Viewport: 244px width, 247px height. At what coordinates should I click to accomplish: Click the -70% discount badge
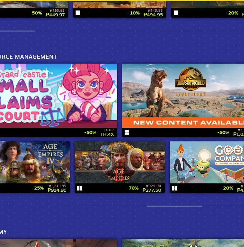(x=133, y=188)
